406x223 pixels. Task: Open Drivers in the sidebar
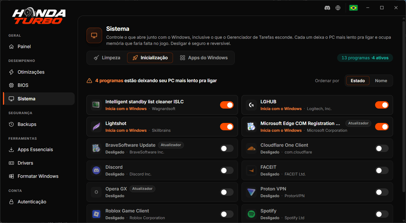39,163
